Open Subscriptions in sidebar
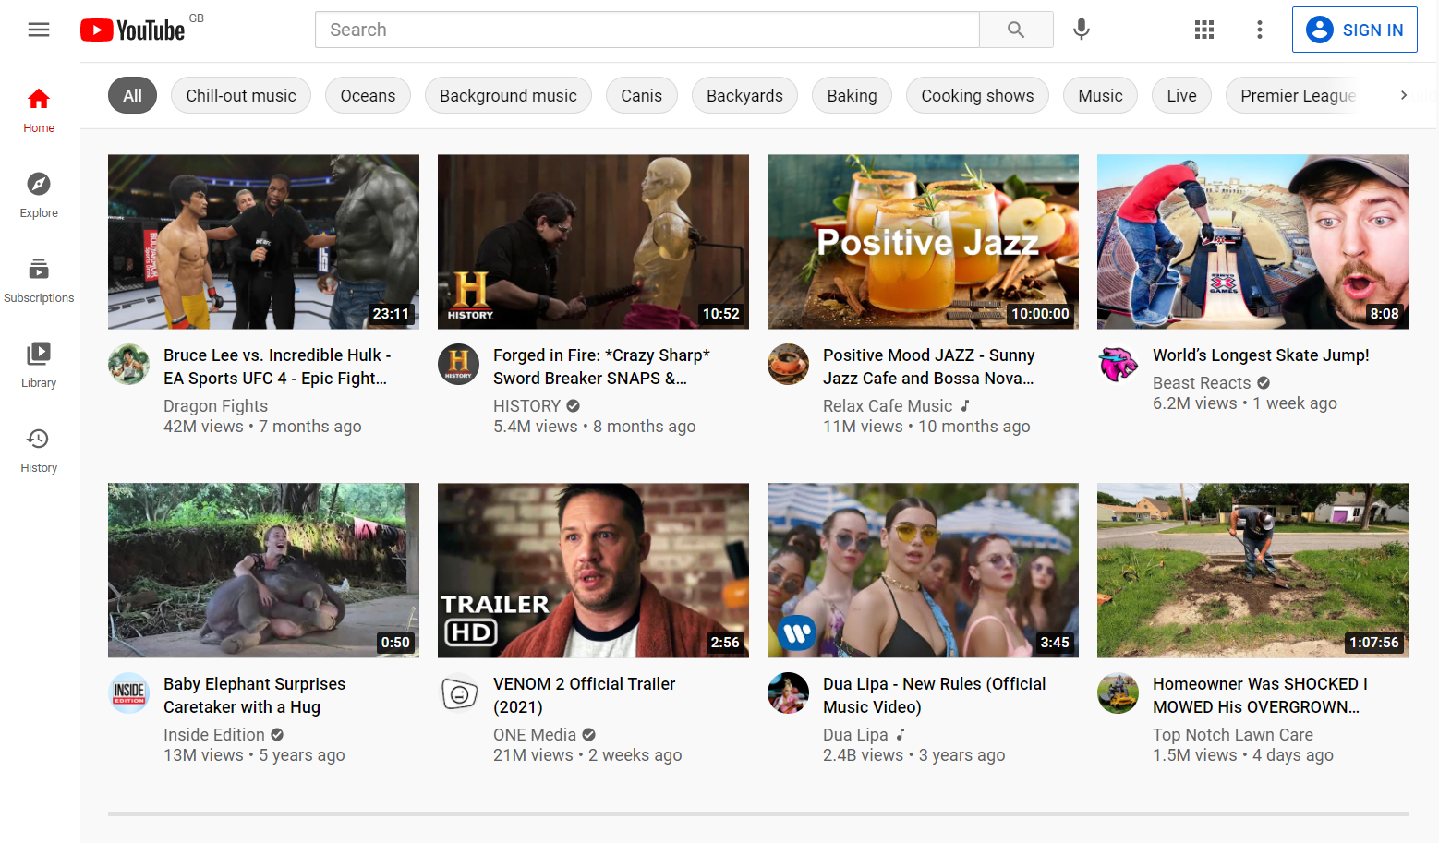The height and width of the screenshot is (843, 1439). 39,281
